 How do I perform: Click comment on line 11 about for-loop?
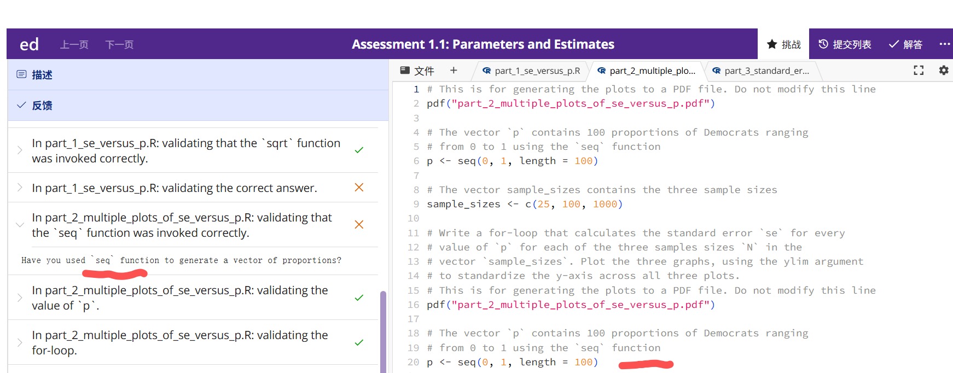pyautogui.click(x=636, y=233)
